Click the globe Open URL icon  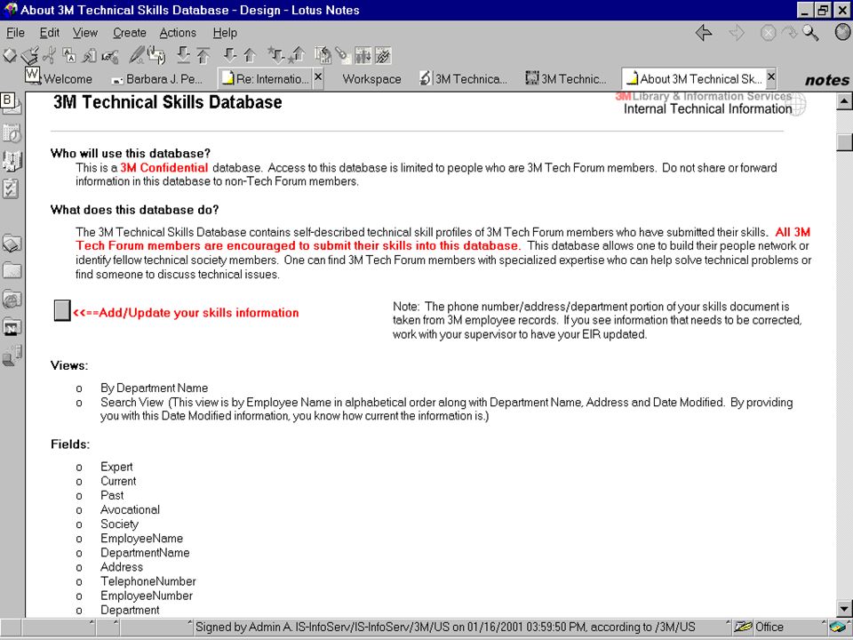[x=842, y=32]
